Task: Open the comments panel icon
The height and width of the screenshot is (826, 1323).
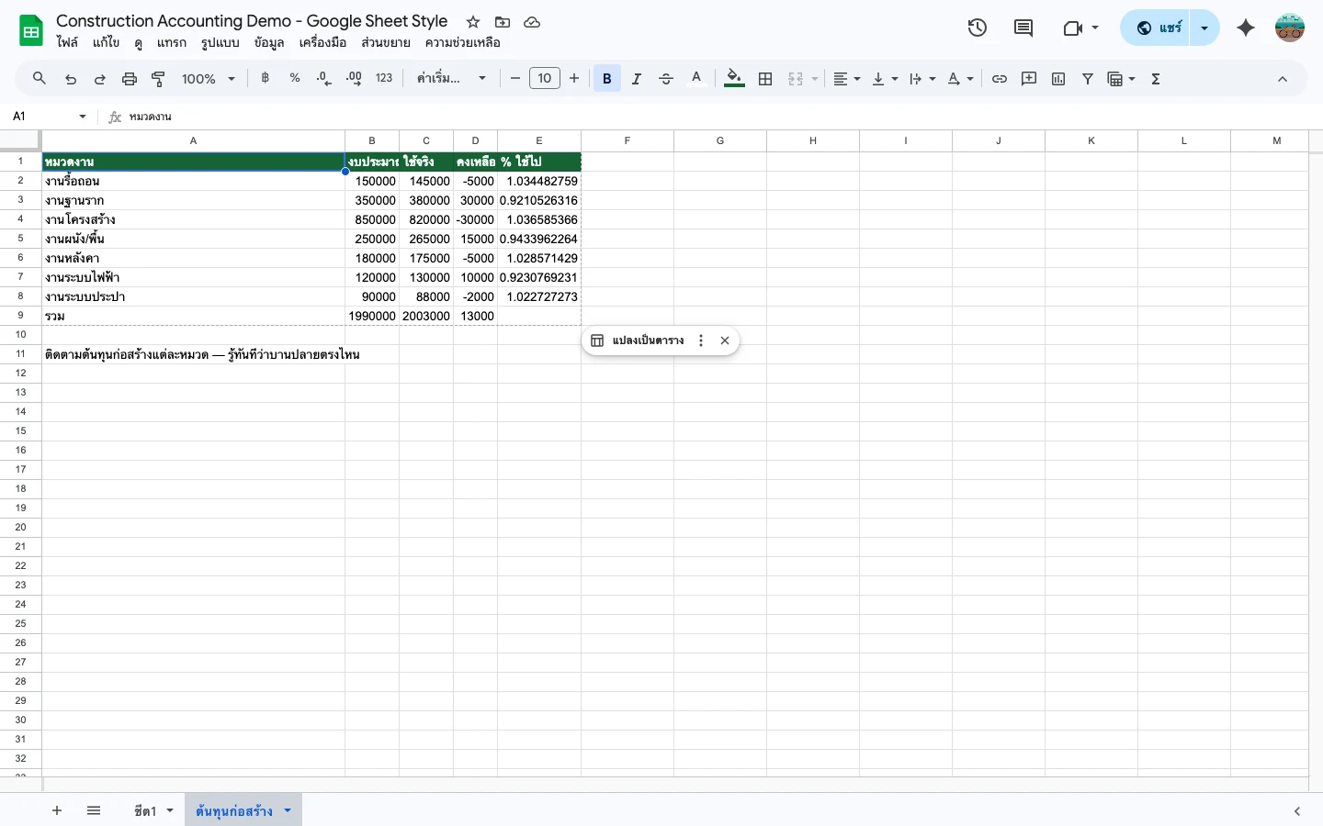Action: [x=1023, y=28]
